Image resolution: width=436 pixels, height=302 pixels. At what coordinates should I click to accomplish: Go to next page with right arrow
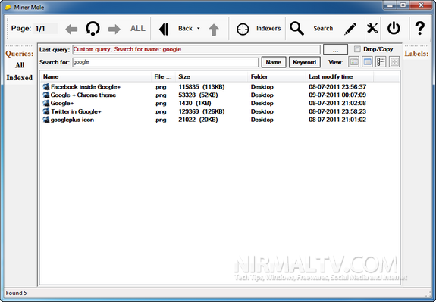(114, 29)
